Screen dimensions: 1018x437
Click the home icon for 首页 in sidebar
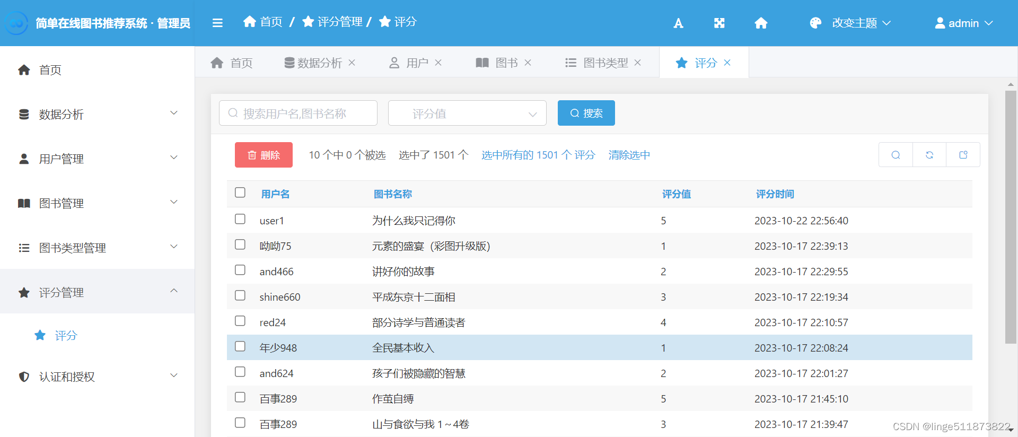click(24, 70)
